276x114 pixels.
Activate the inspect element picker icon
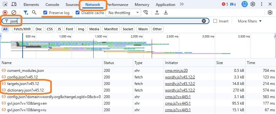click(x=5, y=4)
